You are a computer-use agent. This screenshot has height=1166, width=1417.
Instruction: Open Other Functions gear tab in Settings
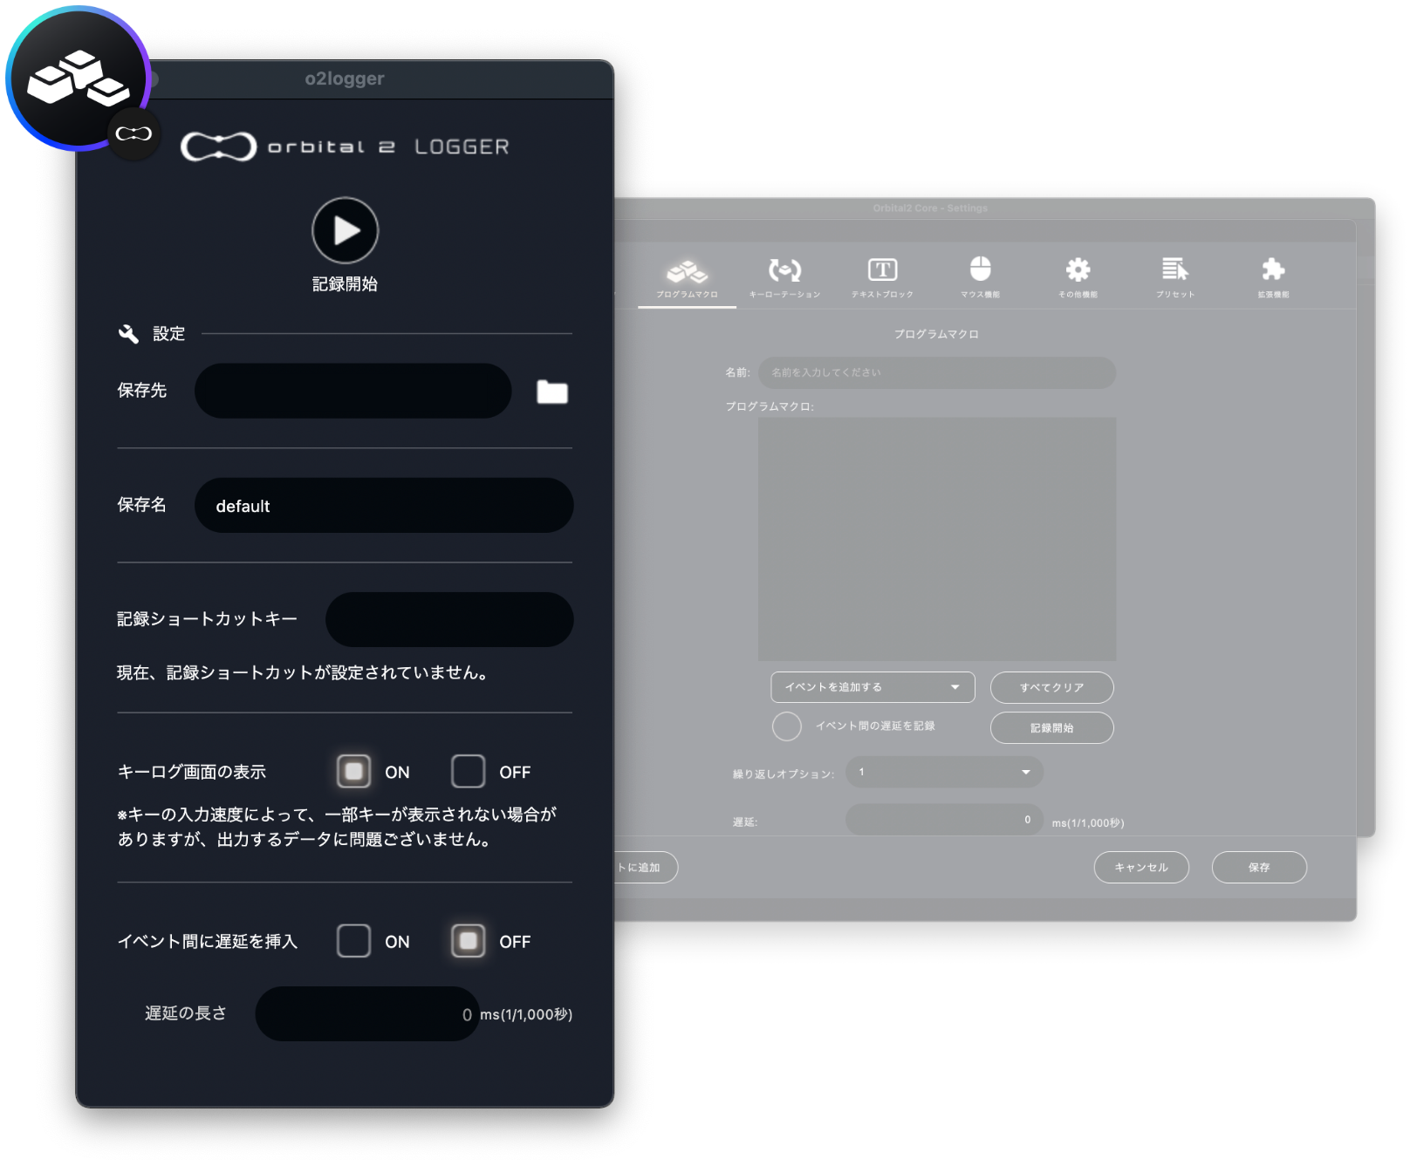coord(1078,278)
